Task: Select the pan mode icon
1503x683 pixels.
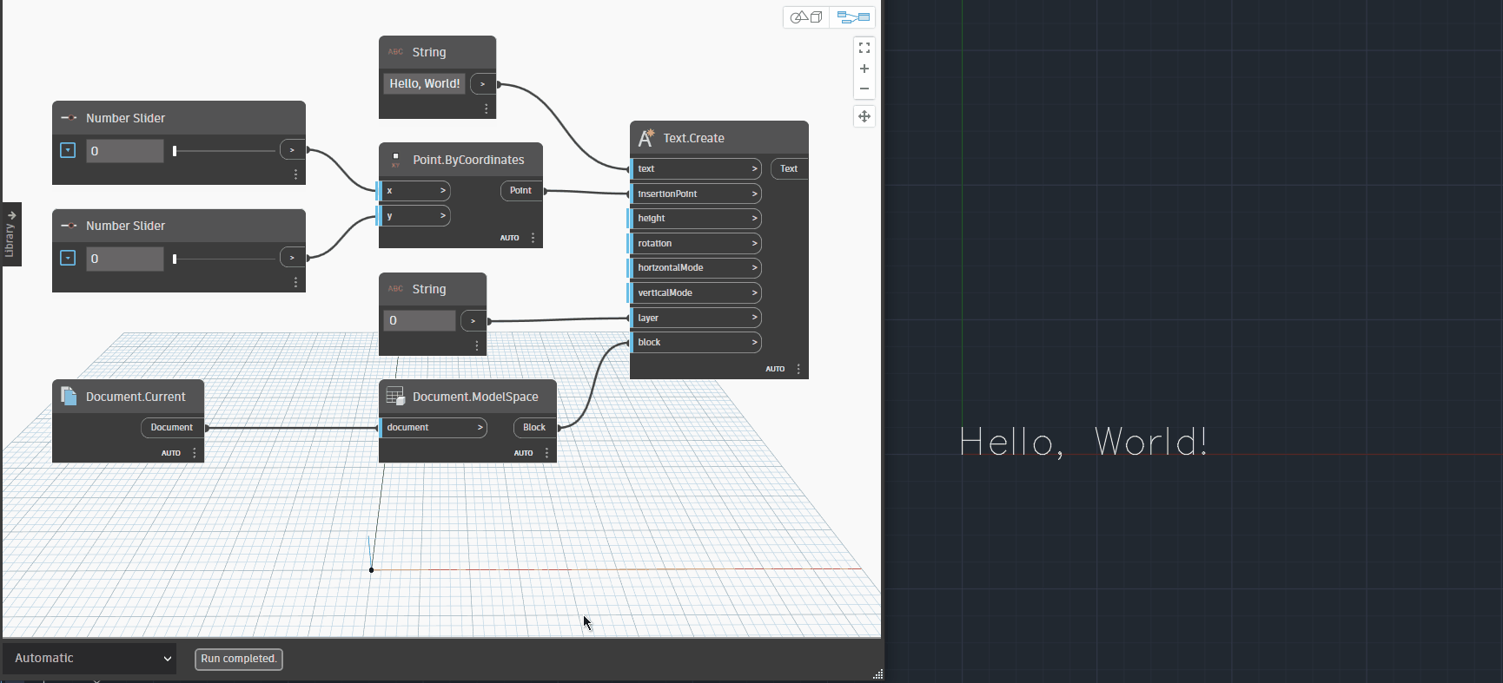Action: pyautogui.click(x=864, y=116)
